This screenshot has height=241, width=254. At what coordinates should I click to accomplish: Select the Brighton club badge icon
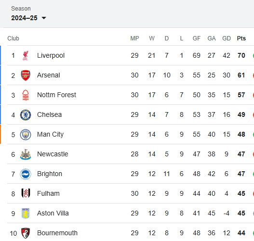tap(26, 174)
